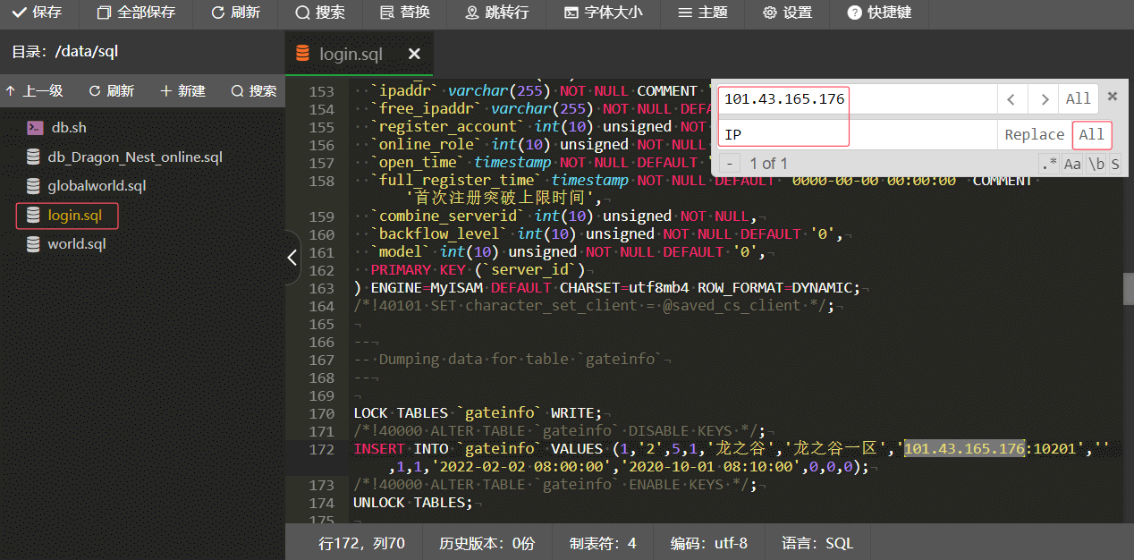Go up one directory level (上一级)
This screenshot has width=1134, height=560.
pyautogui.click(x=34, y=91)
